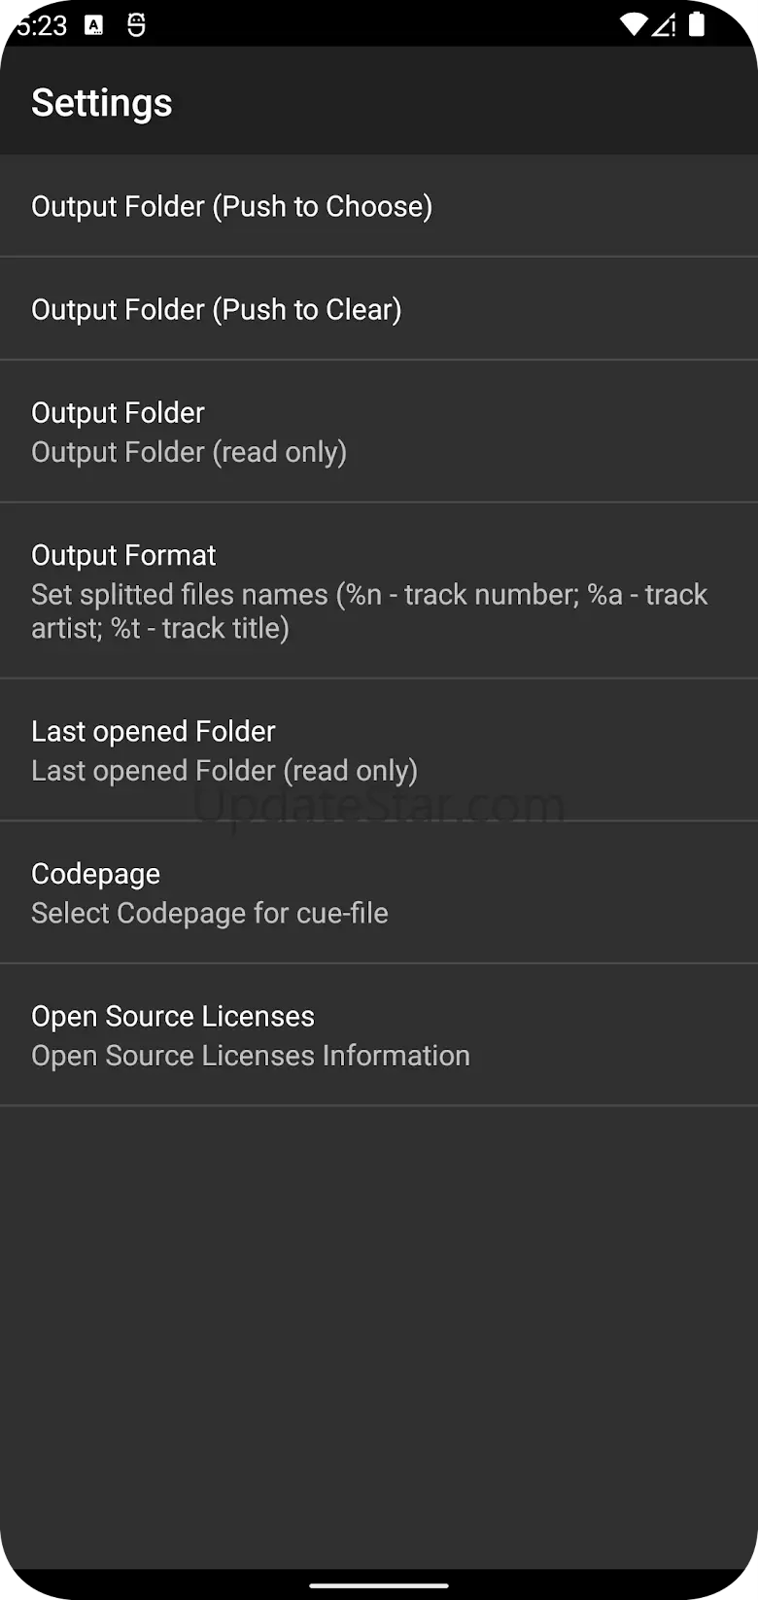
Task: Tap the Wi-Fi signal icon
Action: 633,25
